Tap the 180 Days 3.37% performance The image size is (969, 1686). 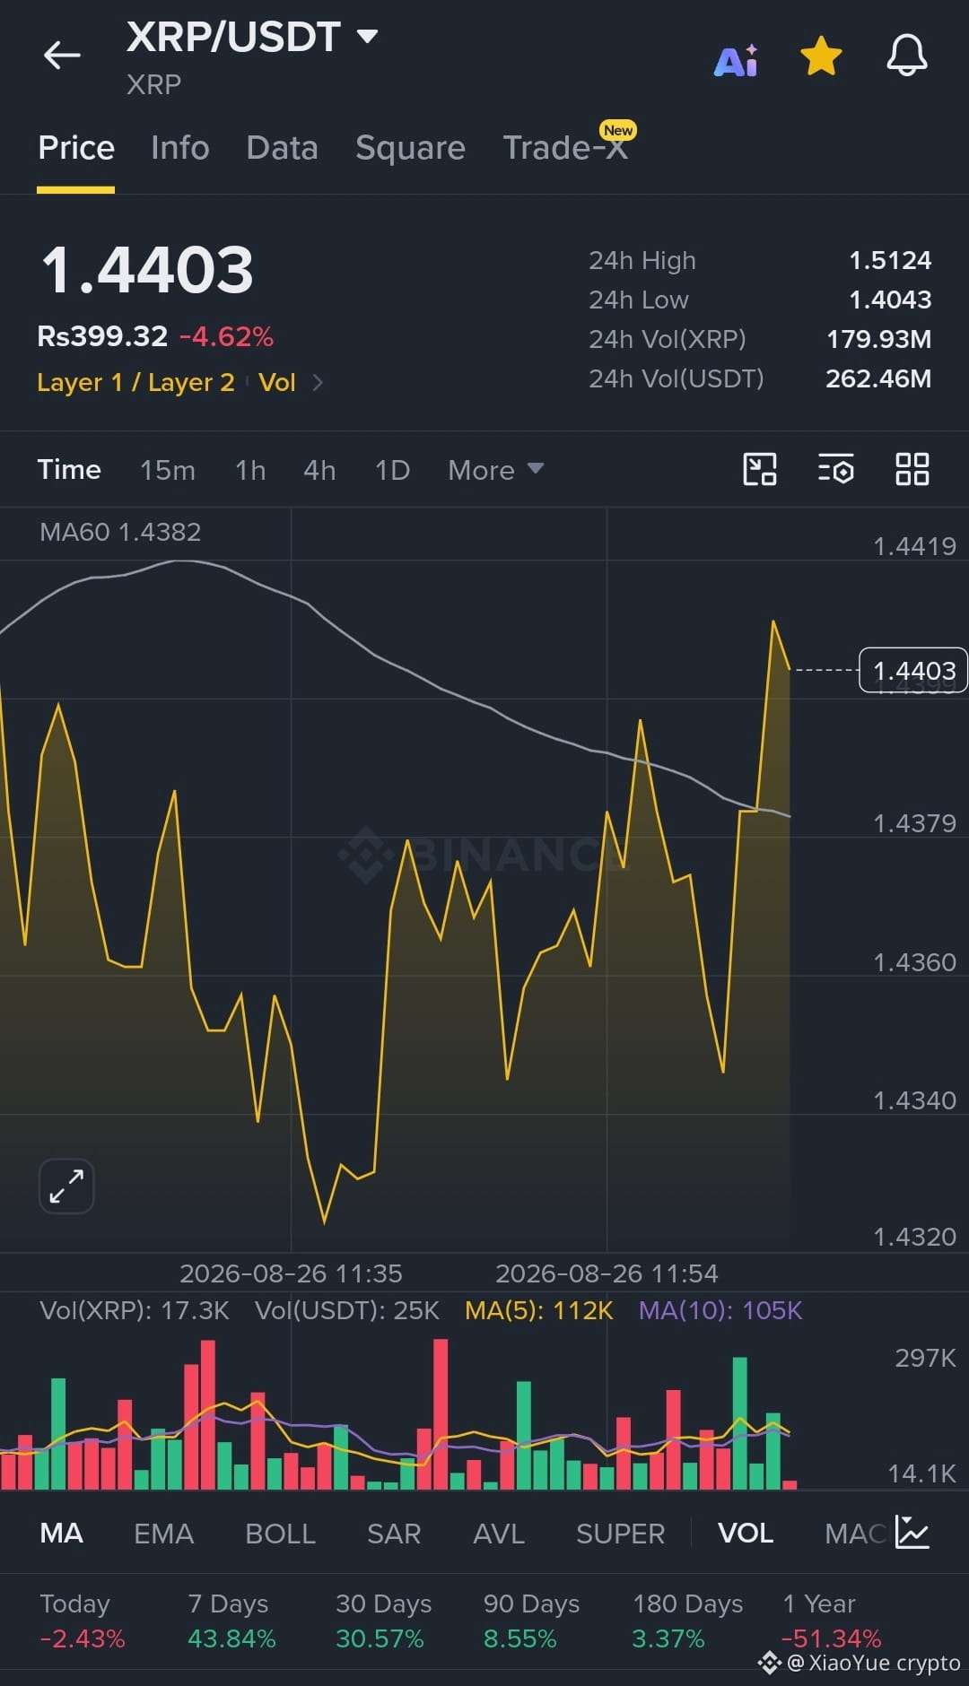(x=687, y=1621)
